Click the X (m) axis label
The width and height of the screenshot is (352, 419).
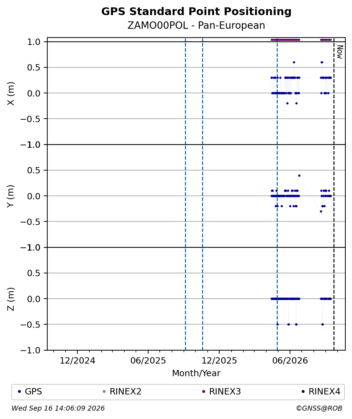11,93
